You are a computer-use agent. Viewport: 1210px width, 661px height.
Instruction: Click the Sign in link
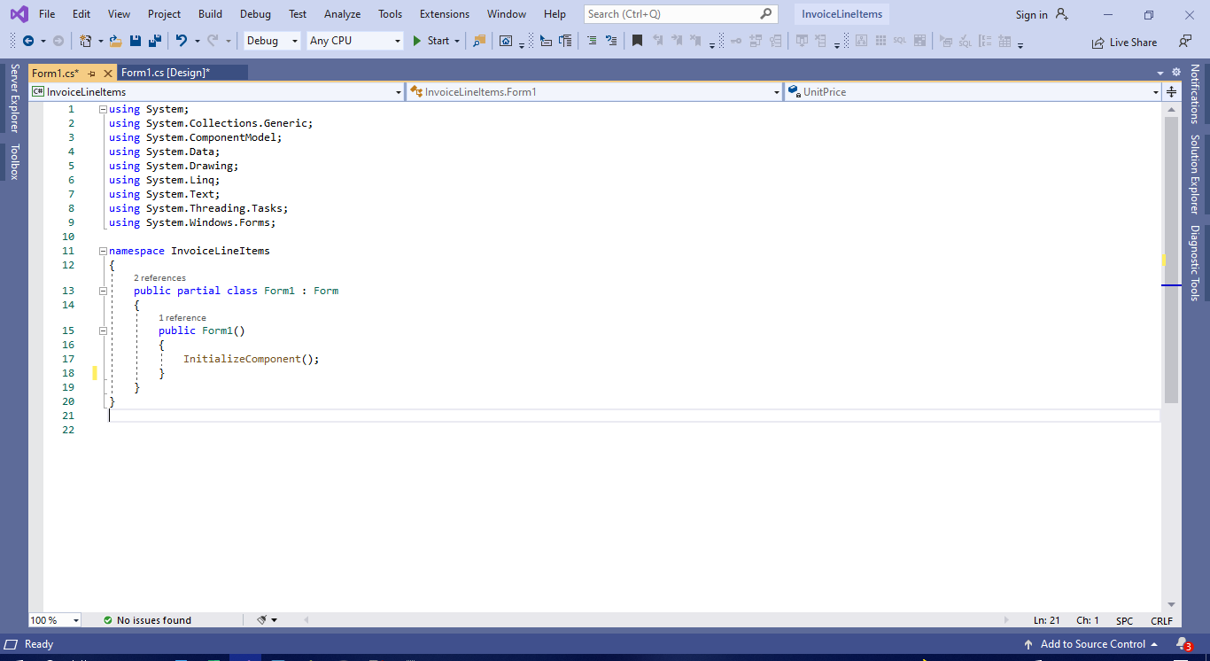coord(1031,14)
